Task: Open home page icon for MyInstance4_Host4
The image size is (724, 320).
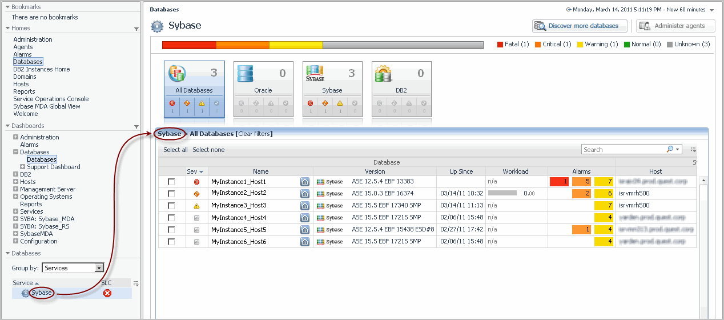Action: click(305, 218)
